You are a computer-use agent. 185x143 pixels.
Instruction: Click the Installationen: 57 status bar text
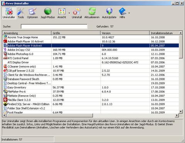[12, 140]
